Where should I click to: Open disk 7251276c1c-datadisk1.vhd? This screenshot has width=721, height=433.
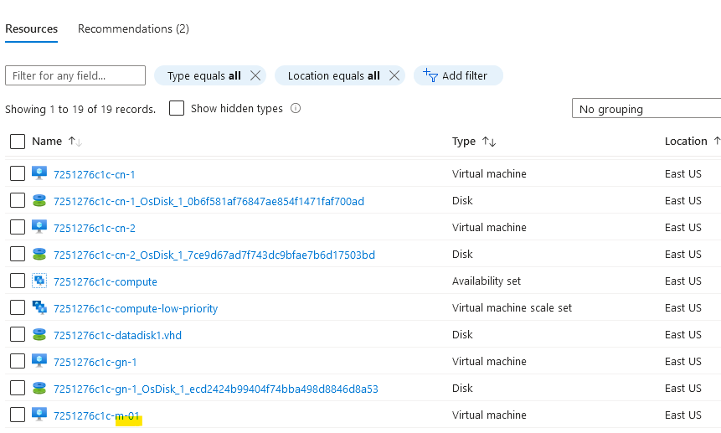[118, 336]
